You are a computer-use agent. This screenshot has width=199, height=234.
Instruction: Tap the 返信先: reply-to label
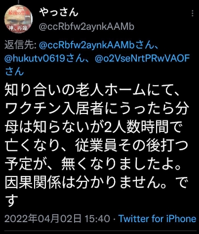[21, 45]
